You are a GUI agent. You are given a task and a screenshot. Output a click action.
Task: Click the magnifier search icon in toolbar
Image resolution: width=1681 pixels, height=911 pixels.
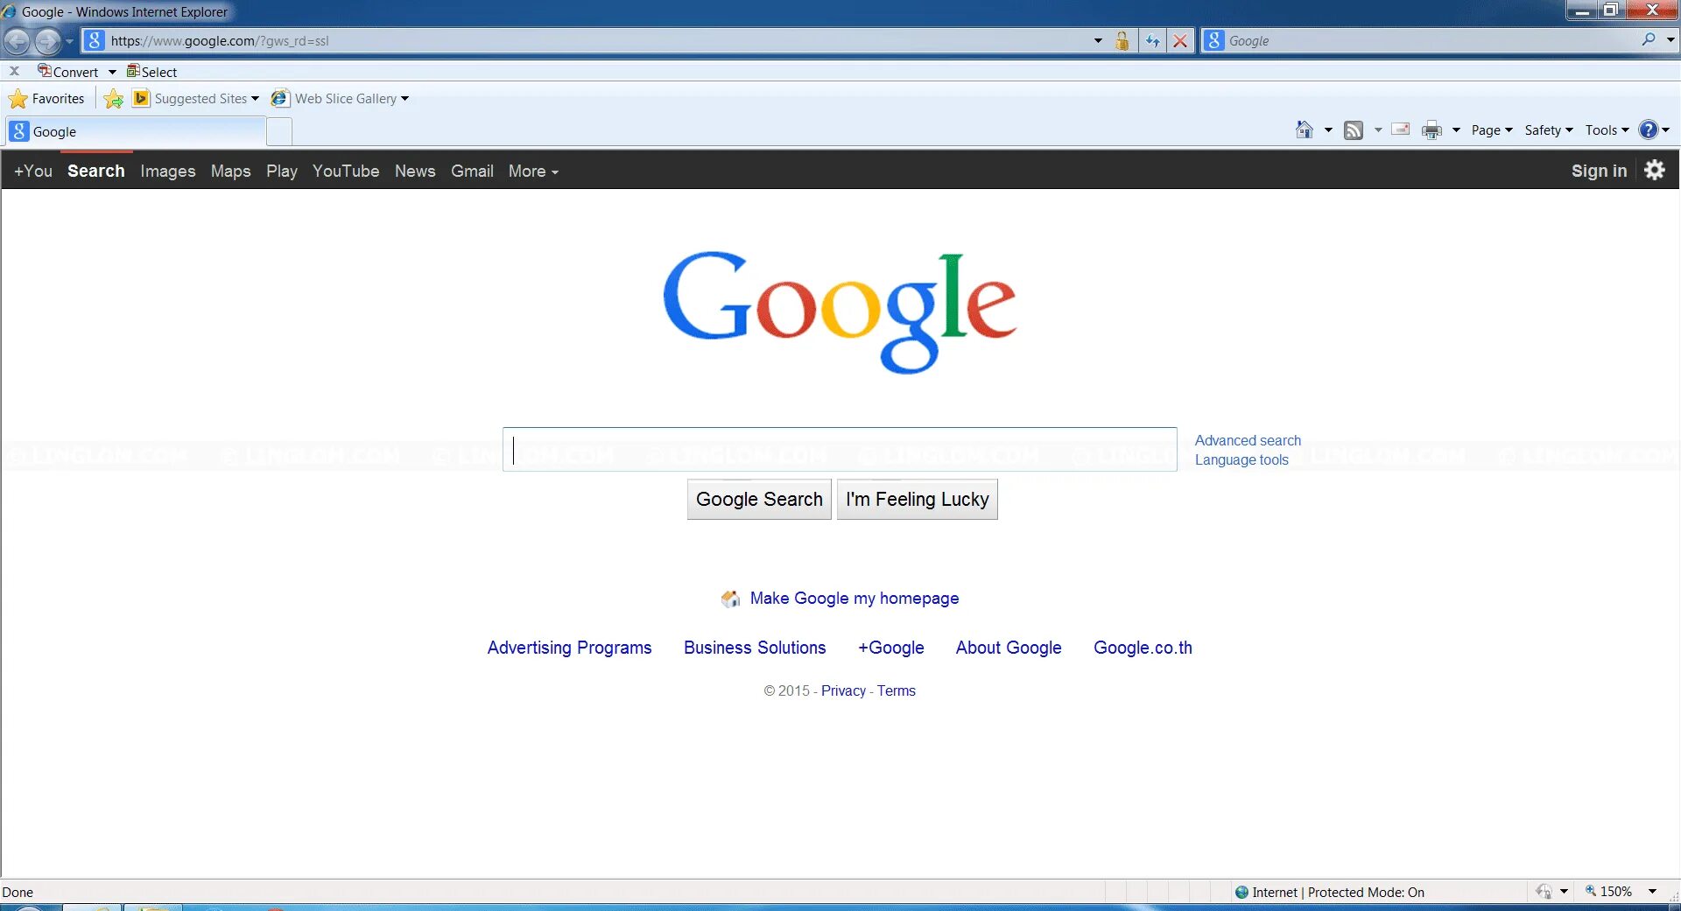point(1649,39)
